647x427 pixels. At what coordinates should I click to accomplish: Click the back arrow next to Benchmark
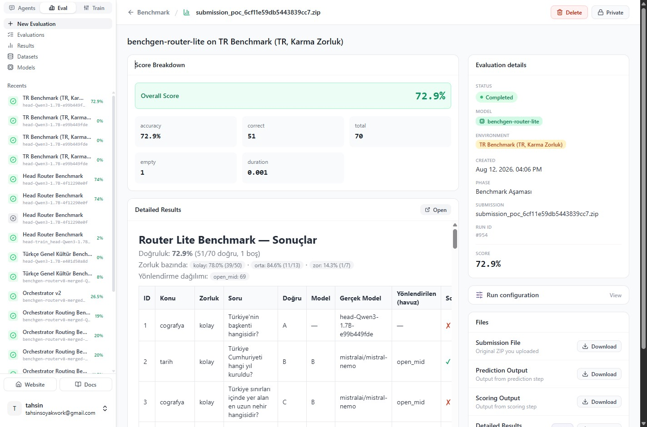(x=131, y=12)
